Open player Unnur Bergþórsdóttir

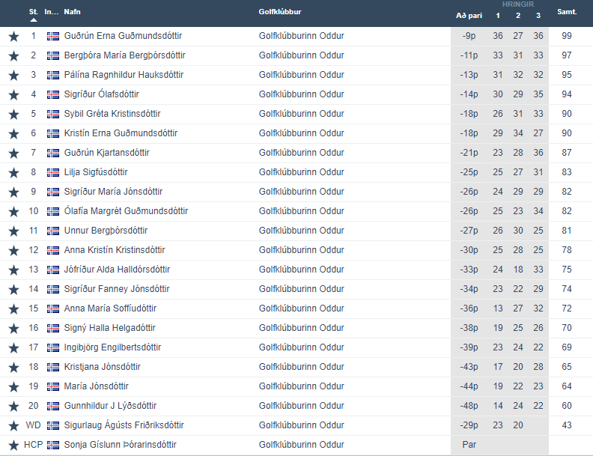pyautogui.click(x=106, y=231)
